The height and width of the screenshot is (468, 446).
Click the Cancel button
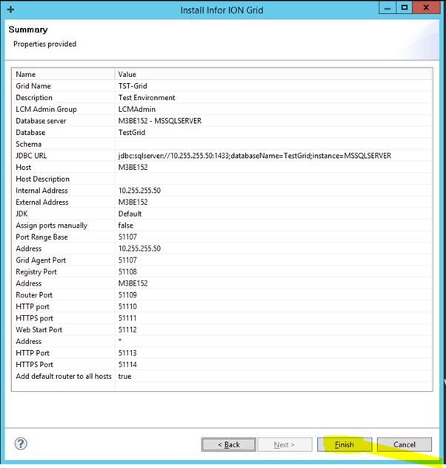(404, 444)
